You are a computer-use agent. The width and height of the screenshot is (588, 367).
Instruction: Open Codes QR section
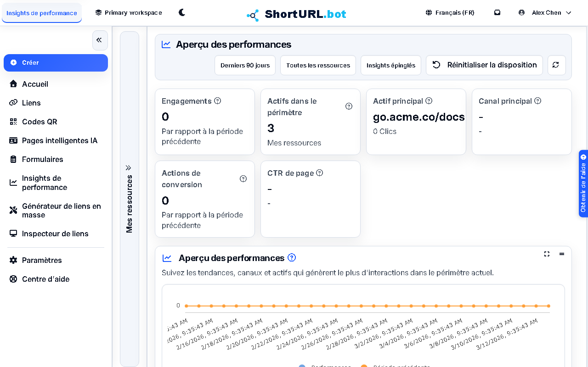pos(56,122)
